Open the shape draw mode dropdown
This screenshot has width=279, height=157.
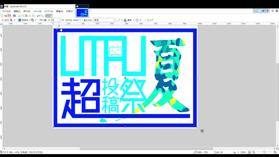coord(34,20)
